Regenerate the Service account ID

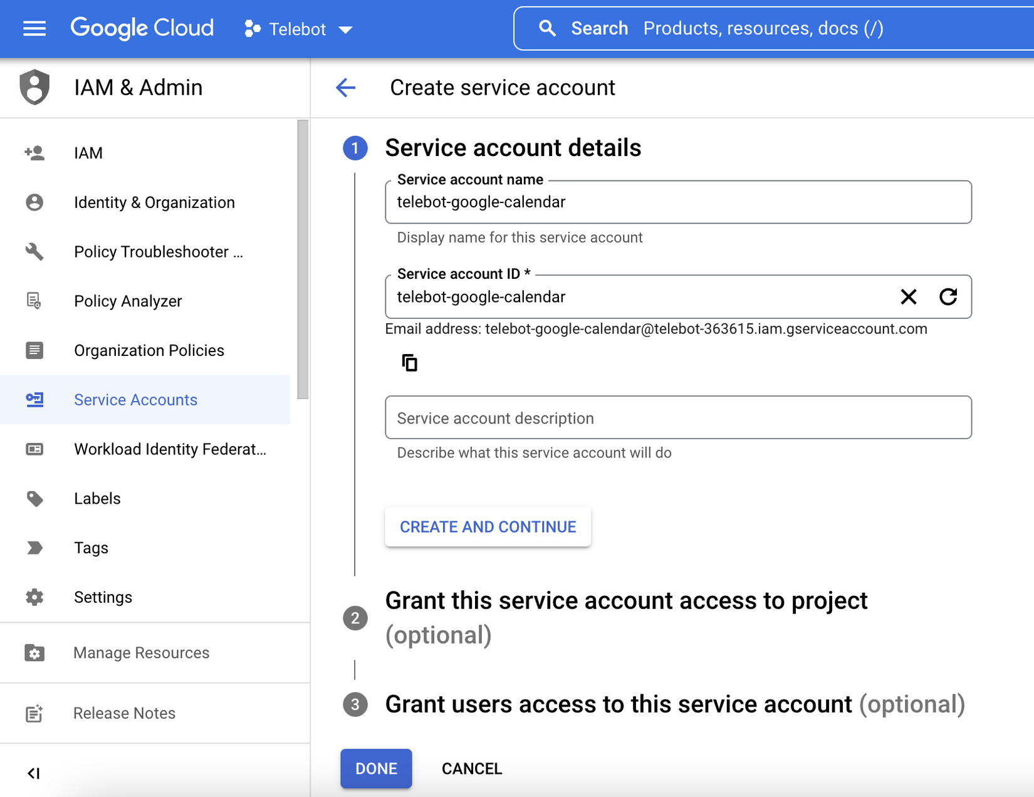pyautogui.click(x=948, y=297)
